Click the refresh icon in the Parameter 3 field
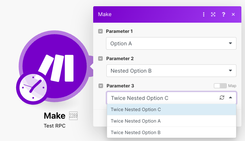The image size is (245, 141). pos(222,98)
